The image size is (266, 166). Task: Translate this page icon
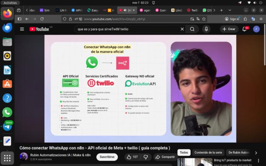tap(198, 19)
